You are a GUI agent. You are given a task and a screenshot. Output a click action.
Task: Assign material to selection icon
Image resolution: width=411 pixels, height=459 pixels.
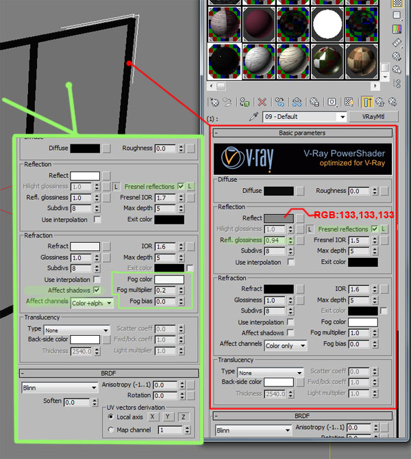[x=245, y=102]
